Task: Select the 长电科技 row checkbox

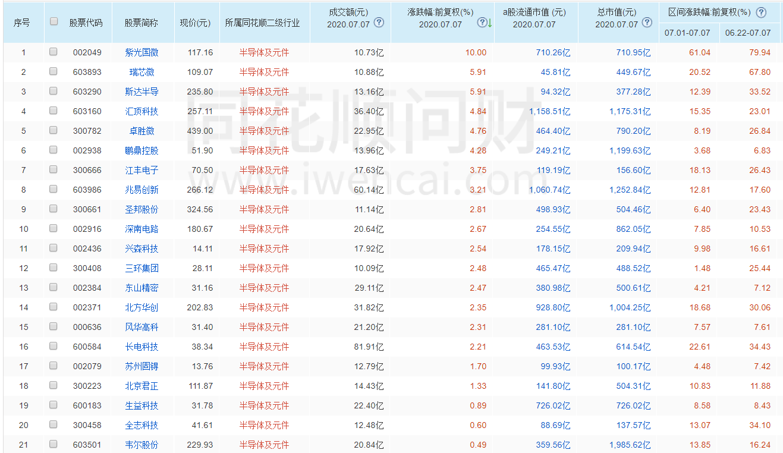Action: [54, 346]
